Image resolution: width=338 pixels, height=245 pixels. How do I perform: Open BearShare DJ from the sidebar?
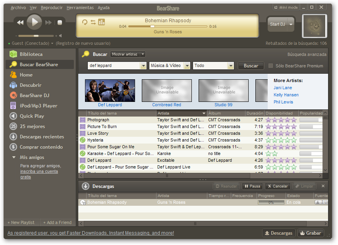tap(34, 96)
